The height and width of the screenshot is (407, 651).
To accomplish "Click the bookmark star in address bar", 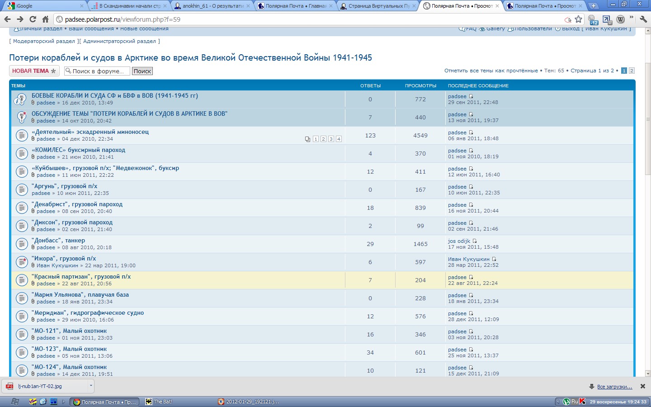I will point(578,19).
